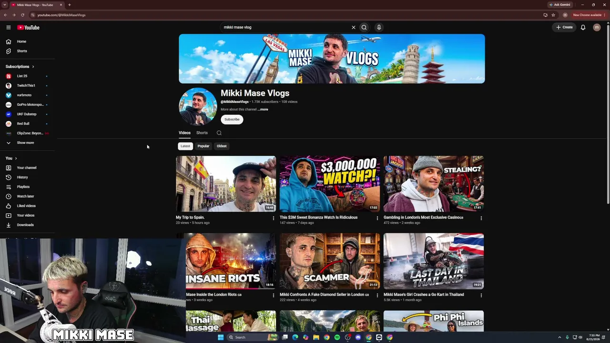Viewport: 610px width, 343px height.
Task: Go to the YouTube logo home link
Action: click(28, 27)
